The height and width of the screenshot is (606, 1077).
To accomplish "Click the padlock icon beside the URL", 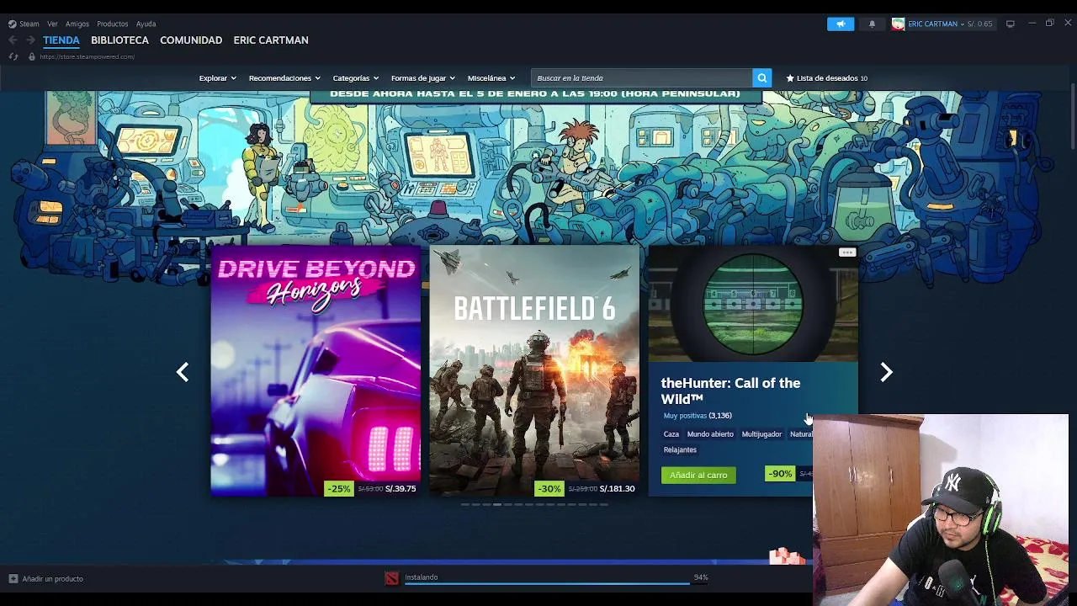I will point(32,56).
